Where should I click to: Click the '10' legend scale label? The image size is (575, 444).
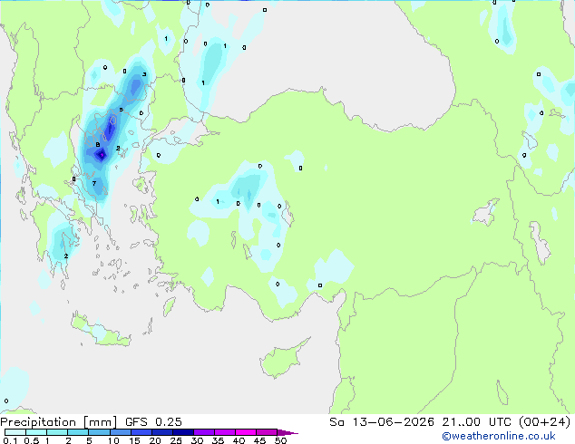click(x=113, y=440)
